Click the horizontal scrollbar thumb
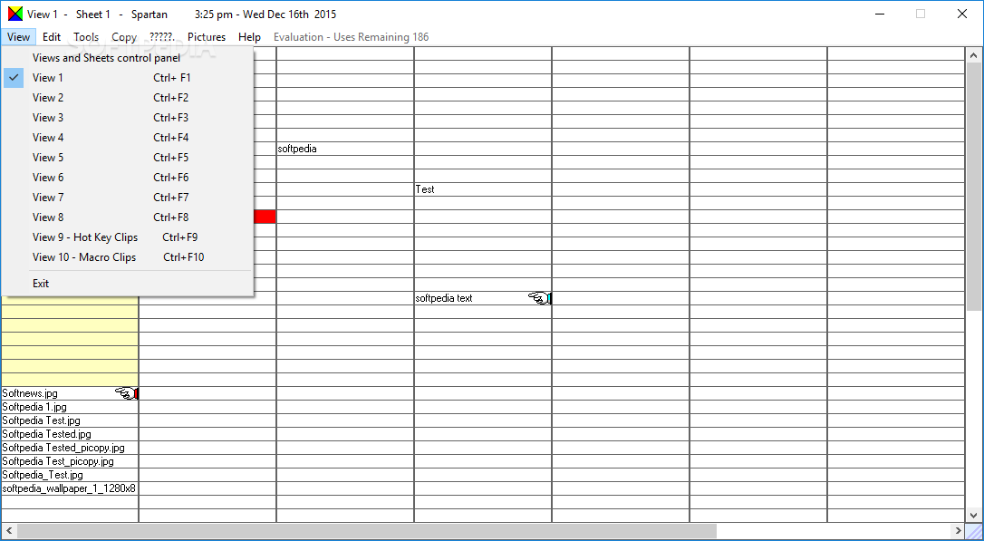 point(367,531)
